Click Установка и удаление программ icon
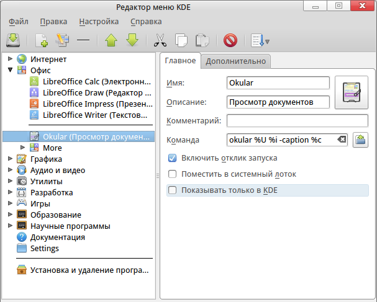The width and height of the screenshot is (377, 302). pyautogui.click(x=22, y=270)
